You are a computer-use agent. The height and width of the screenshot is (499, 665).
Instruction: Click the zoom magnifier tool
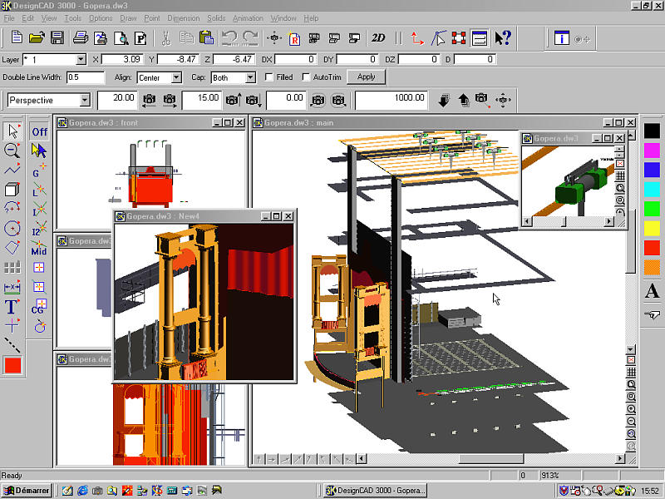coord(12,151)
